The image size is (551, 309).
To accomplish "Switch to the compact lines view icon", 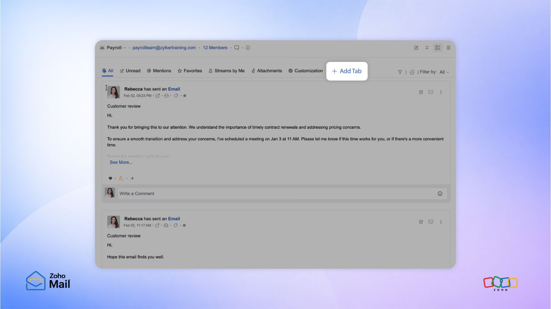I will (x=448, y=48).
